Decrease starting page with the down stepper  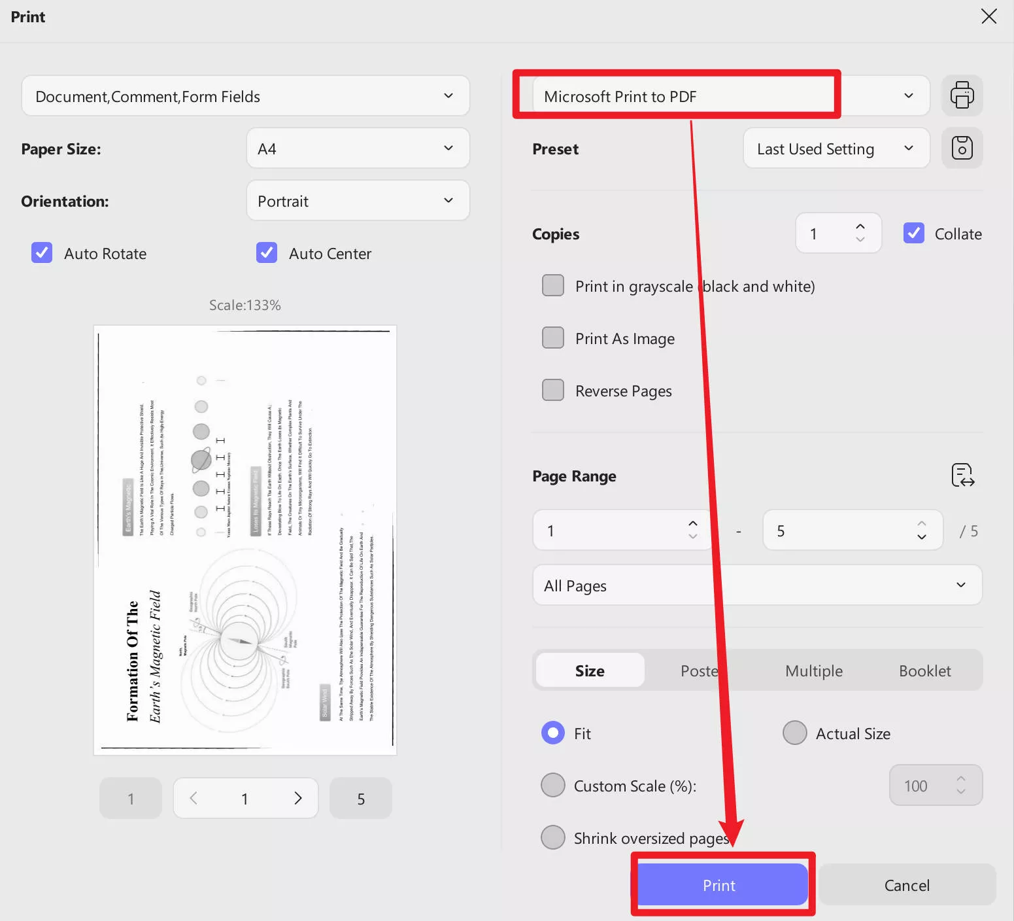pos(692,538)
